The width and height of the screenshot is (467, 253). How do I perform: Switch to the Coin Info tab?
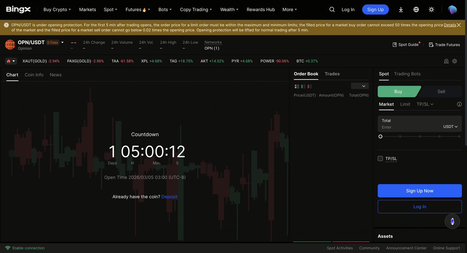coord(34,75)
